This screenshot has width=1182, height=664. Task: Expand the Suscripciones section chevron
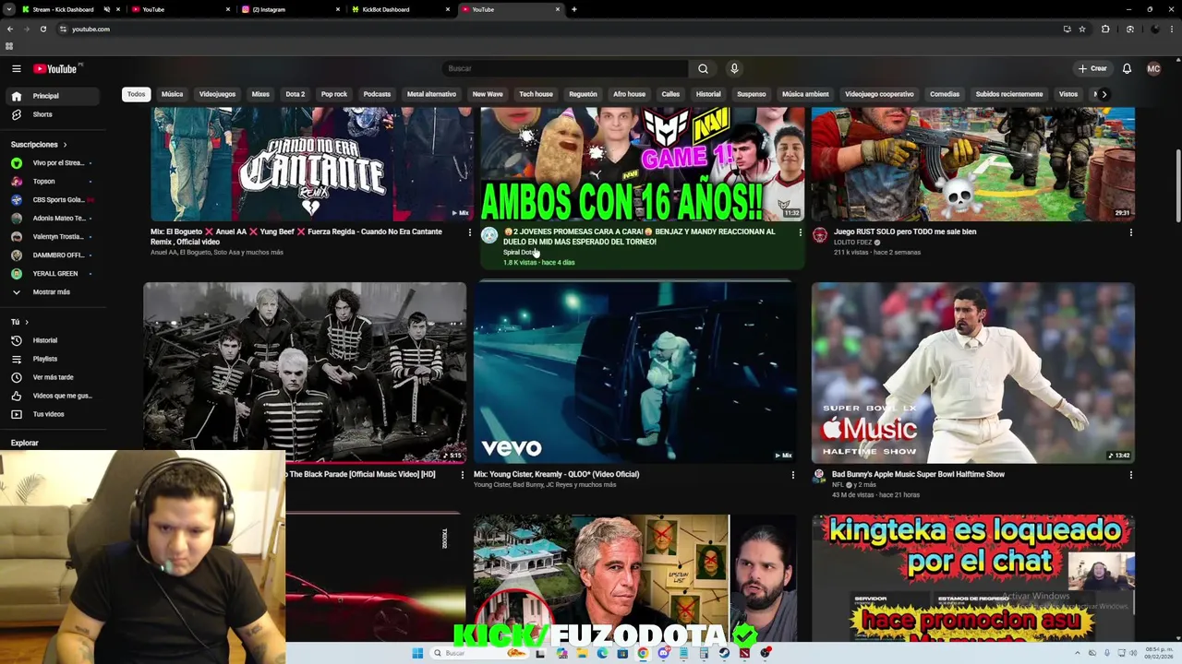point(65,145)
